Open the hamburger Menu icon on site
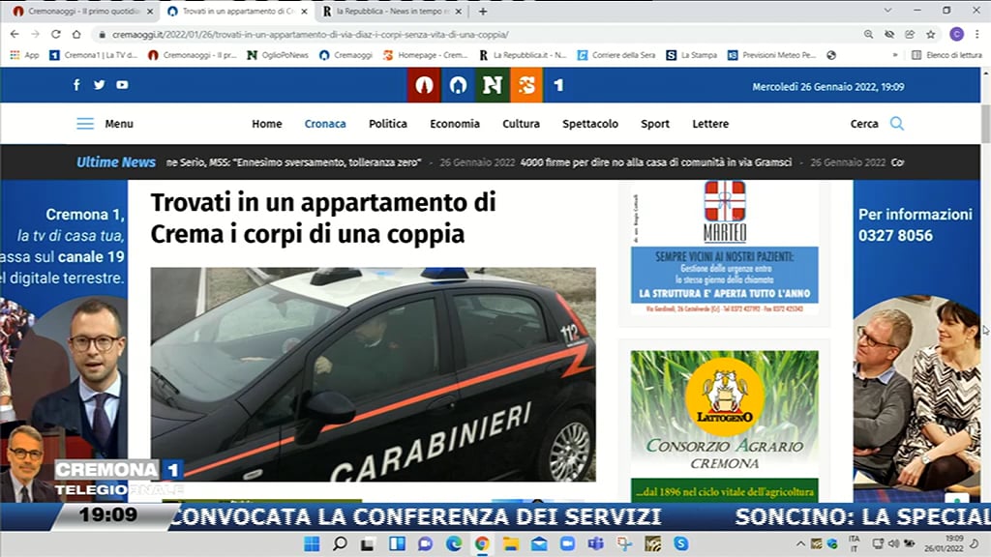Screen dimensions: 991x557 [85, 124]
